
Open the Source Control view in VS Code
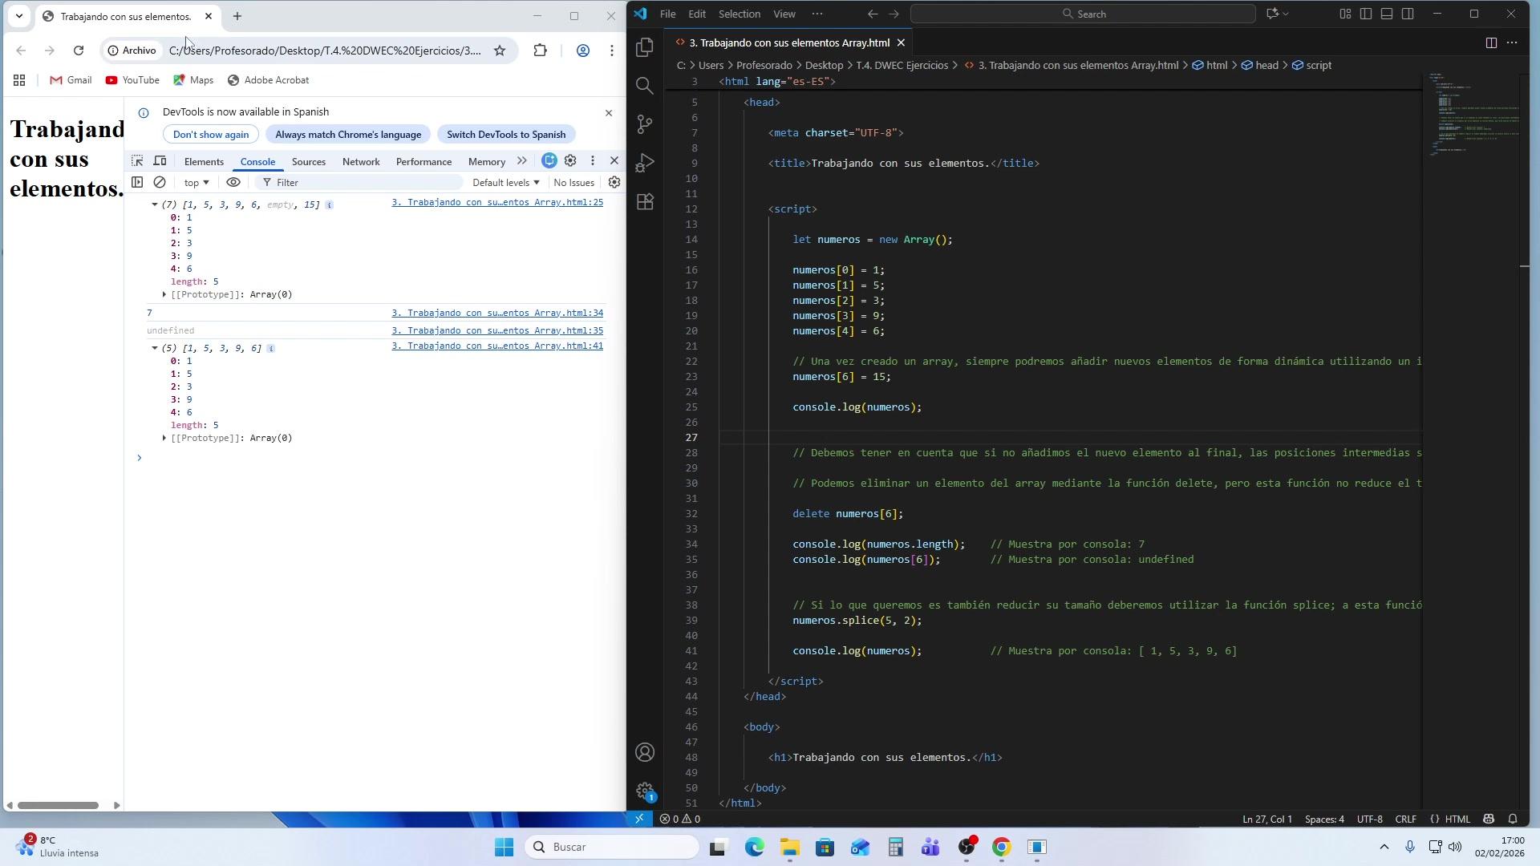coord(645,124)
